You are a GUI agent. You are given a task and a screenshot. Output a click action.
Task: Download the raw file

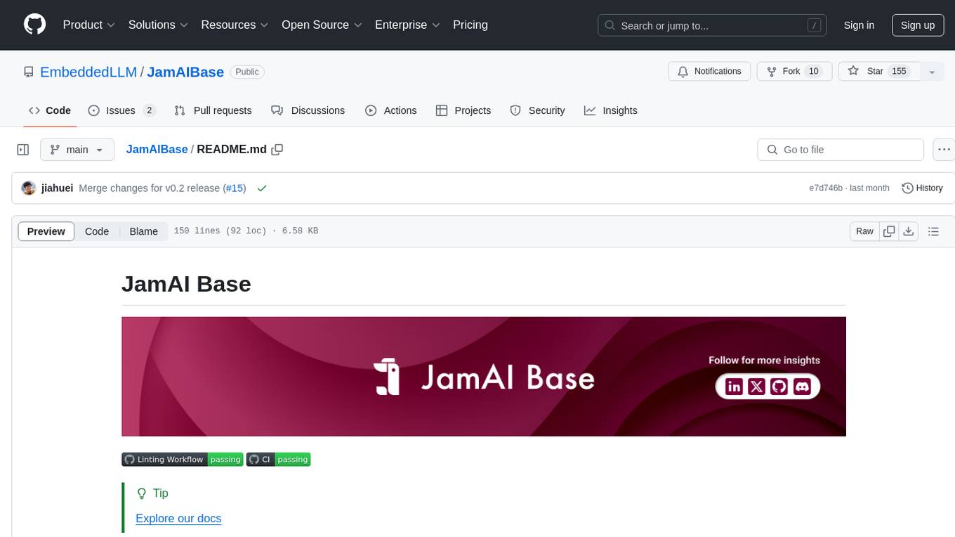[x=909, y=231]
